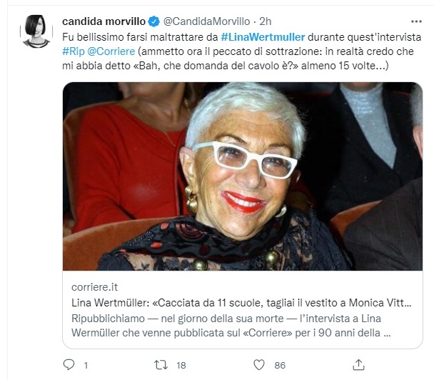Click the retweet count 18
This screenshot has width=434, height=380.
[x=181, y=365]
